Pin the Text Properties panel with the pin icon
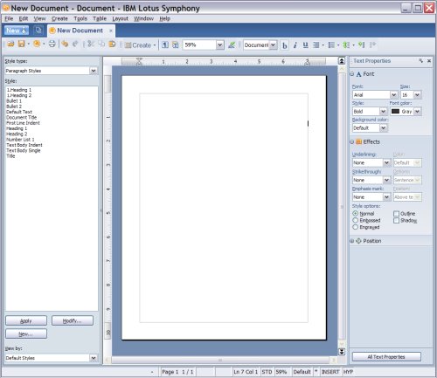This screenshot has height=378, width=437. [421, 61]
